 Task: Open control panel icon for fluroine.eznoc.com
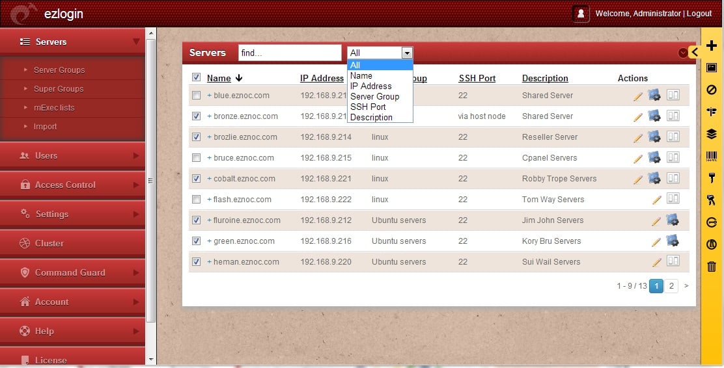pos(673,220)
